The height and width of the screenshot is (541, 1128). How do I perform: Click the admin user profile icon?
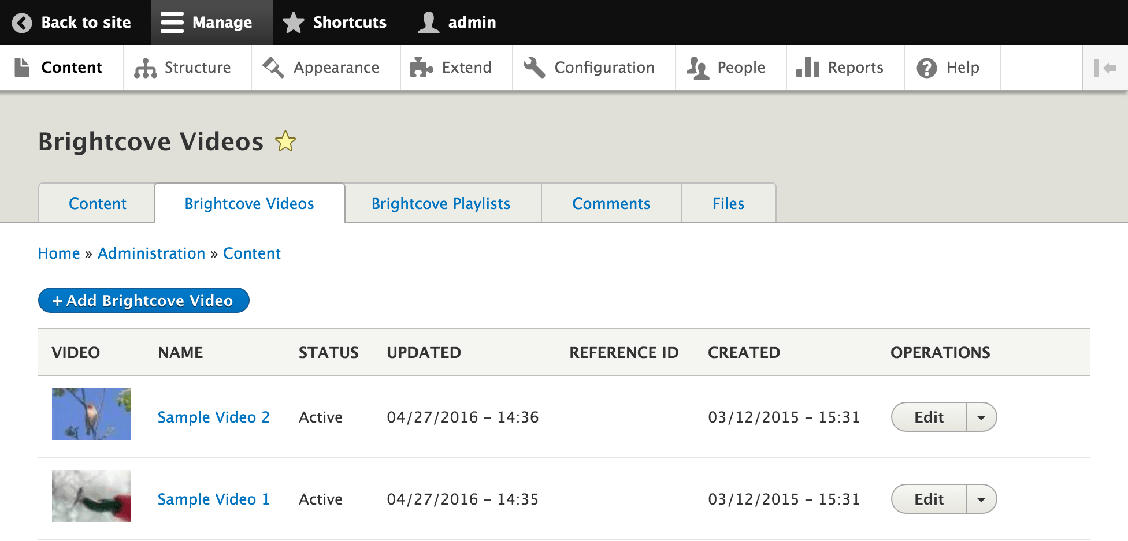coord(428,23)
